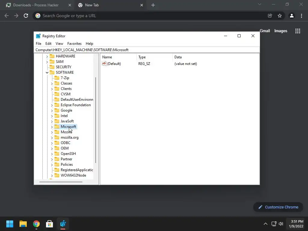Open Chrome's three-dot menu
308x231 pixels.
coord(301,16)
